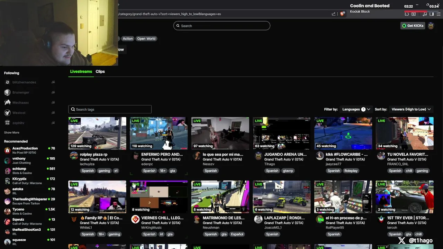
Task: Open rolplay plaza rp stream thumbnail
Action: [97, 133]
